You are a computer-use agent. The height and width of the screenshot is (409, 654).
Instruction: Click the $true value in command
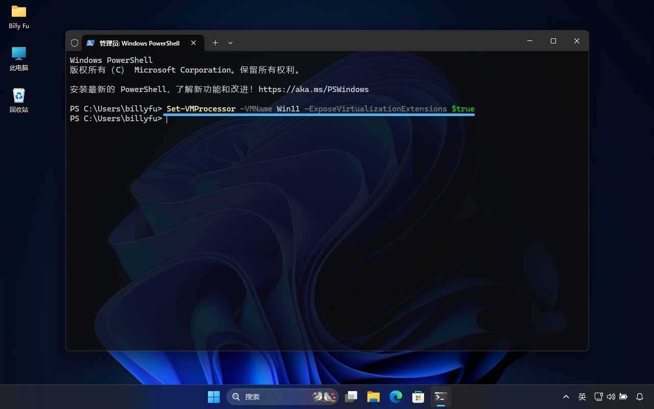tap(463, 109)
